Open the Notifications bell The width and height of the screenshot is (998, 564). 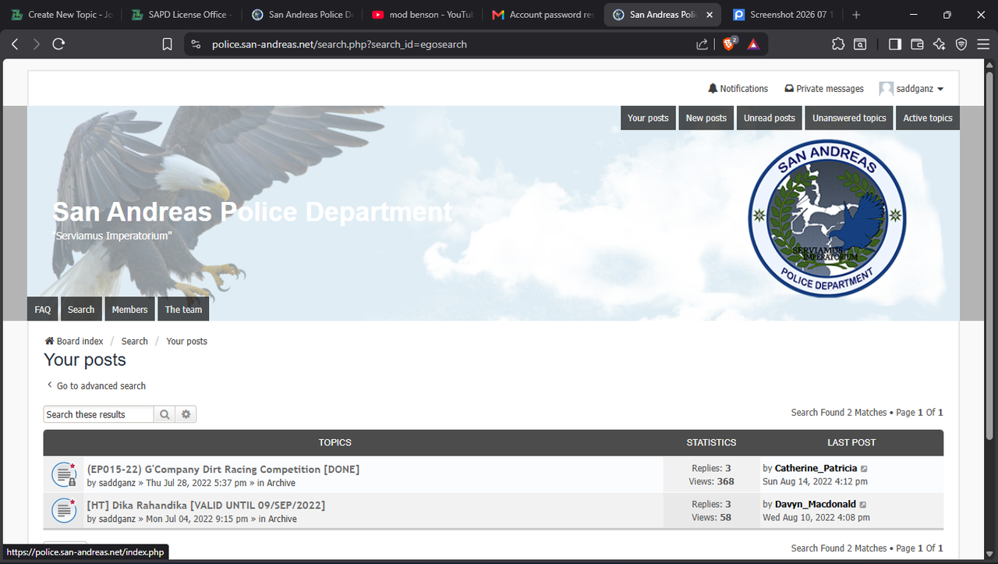pos(738,89)
